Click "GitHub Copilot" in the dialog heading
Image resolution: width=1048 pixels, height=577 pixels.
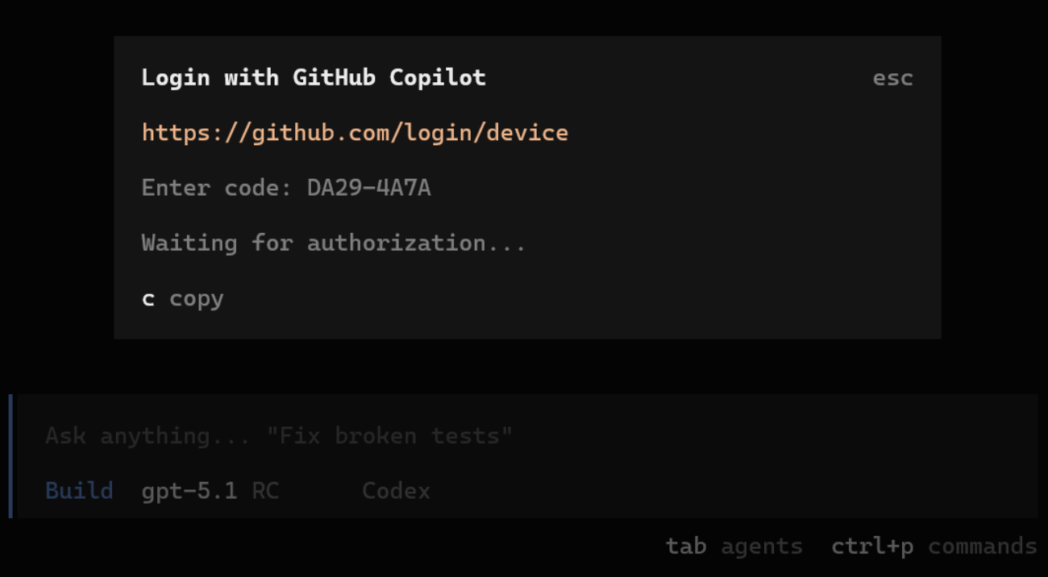(x=389, y=78)
